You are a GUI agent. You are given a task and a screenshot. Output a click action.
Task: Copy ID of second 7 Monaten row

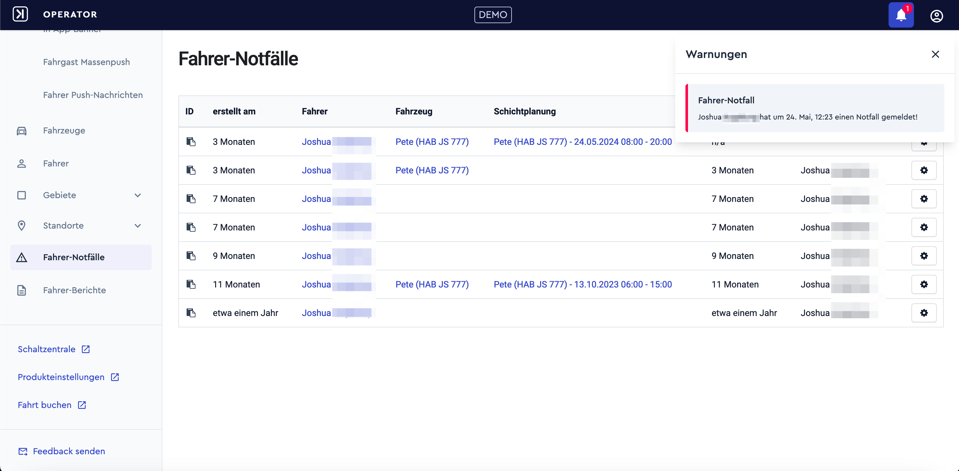point(191,227)
